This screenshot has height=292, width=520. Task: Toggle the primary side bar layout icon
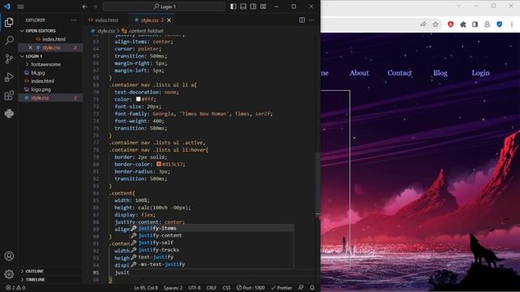(x=233, y=6)
